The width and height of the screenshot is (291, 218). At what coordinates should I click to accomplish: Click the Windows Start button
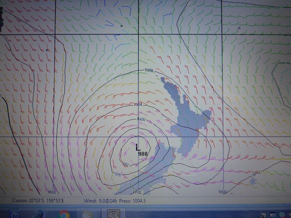click(15, 214)
